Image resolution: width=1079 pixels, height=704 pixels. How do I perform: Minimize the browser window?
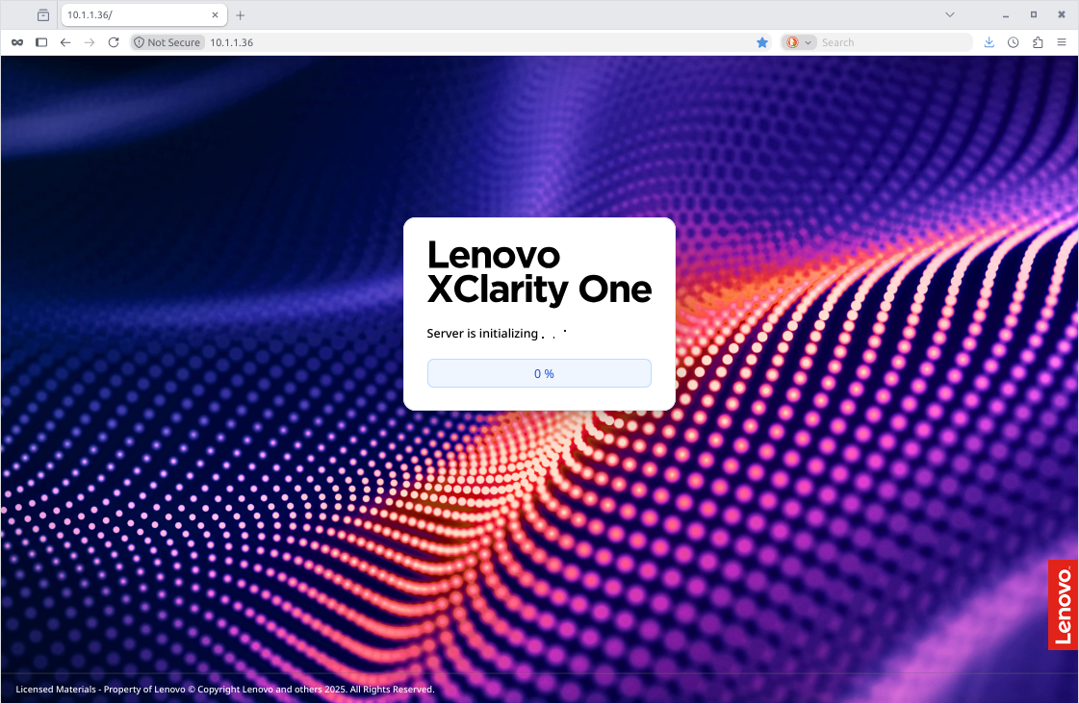[1006, 14]
